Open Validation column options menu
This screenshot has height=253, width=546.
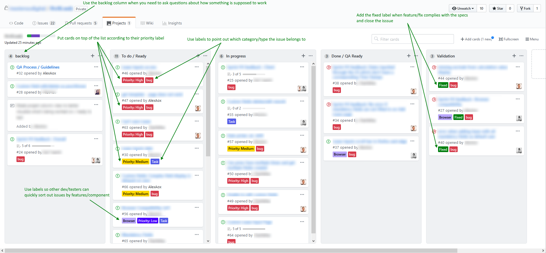point(522,56)
